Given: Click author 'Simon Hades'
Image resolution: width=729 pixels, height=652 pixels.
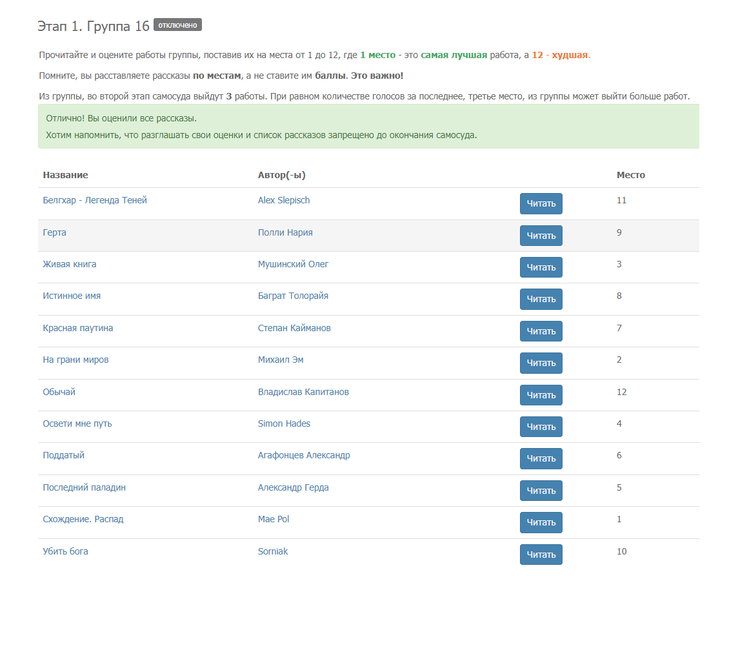Looking at the screenshot, I should [x=284, y=423].
